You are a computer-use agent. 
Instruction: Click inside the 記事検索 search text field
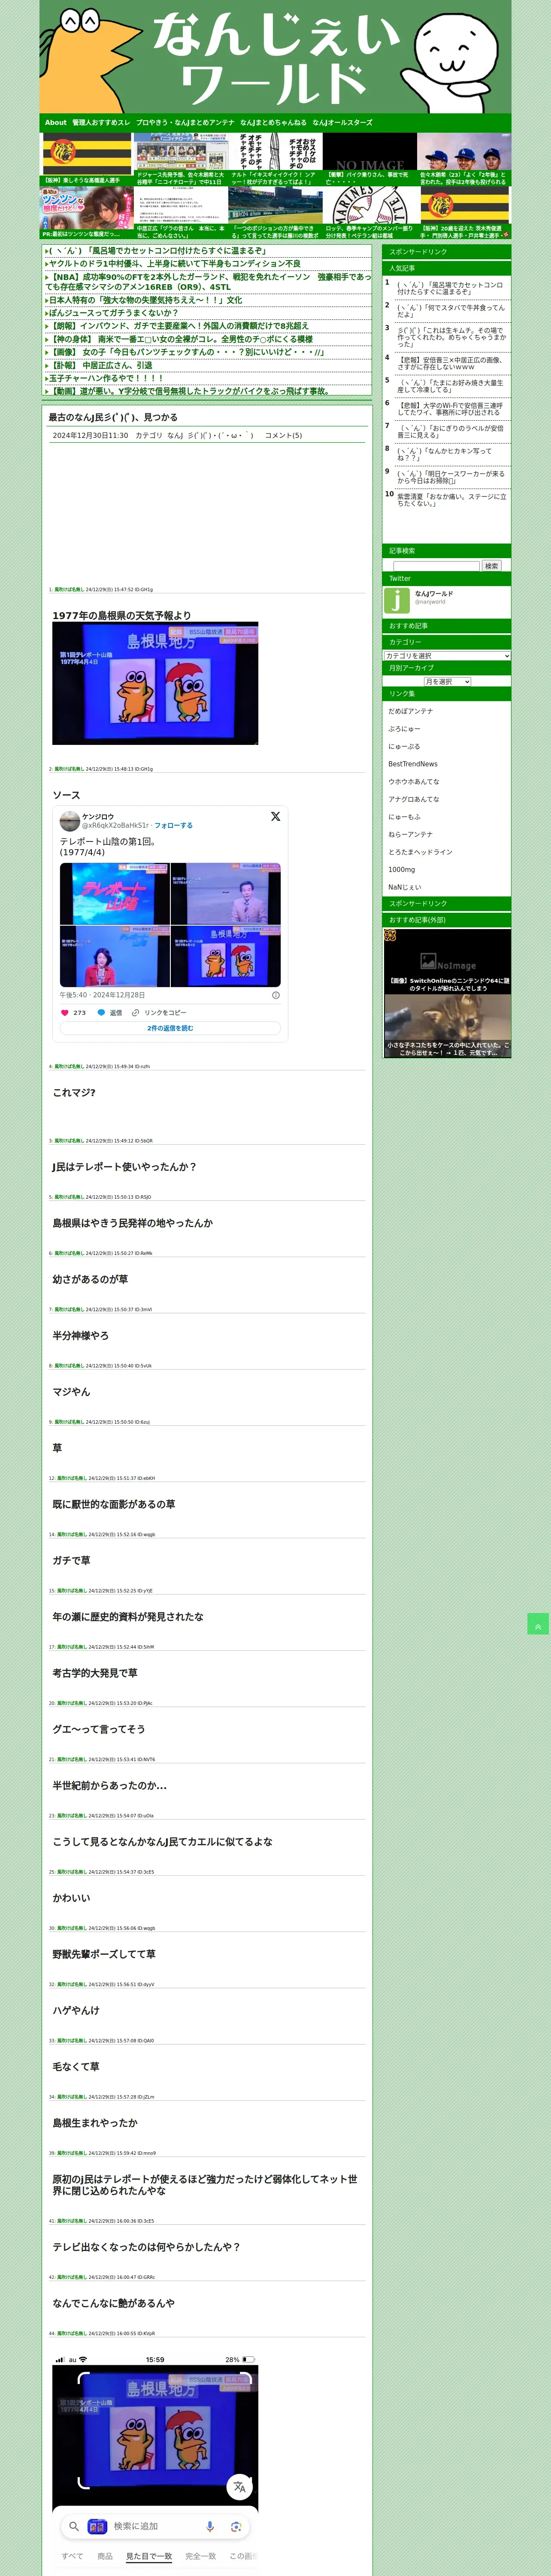(436, 566)
